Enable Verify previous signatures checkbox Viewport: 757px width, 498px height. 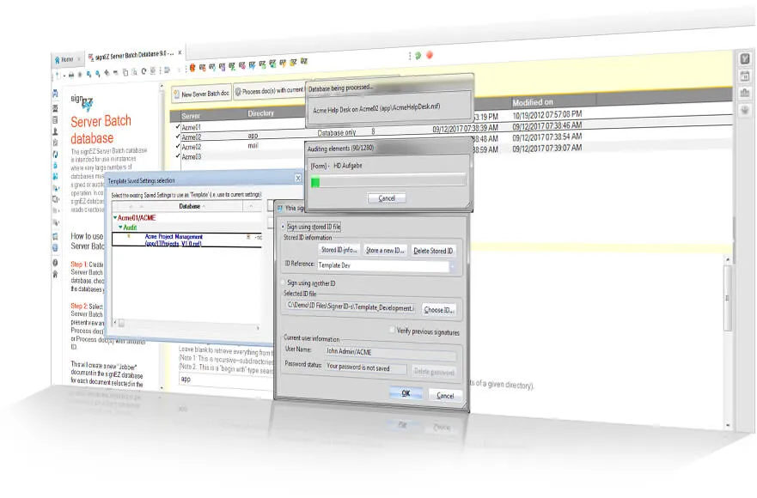tap(392, 330)
